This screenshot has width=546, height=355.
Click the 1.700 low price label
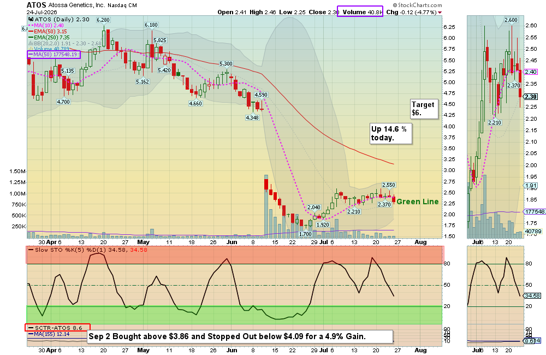click(305, 234)
